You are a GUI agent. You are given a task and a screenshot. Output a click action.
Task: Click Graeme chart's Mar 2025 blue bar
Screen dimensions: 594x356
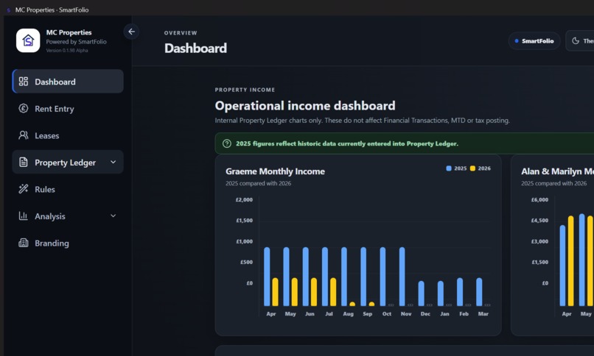click(x=479, y=292)
